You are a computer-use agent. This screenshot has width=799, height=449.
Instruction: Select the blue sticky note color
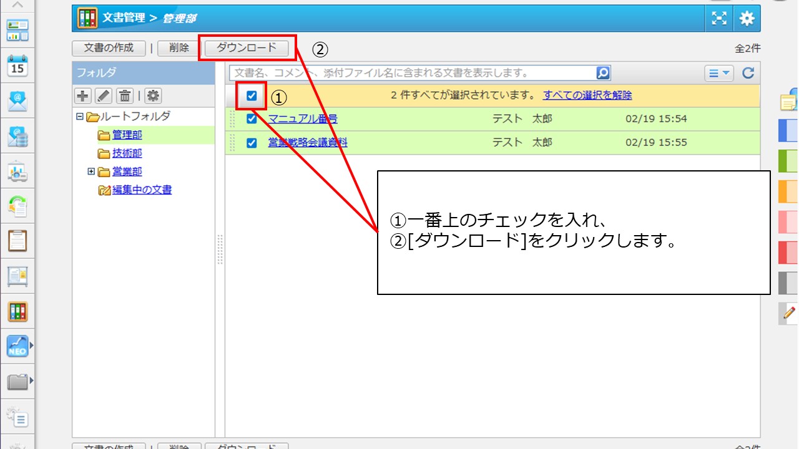(x=789, y=130)
